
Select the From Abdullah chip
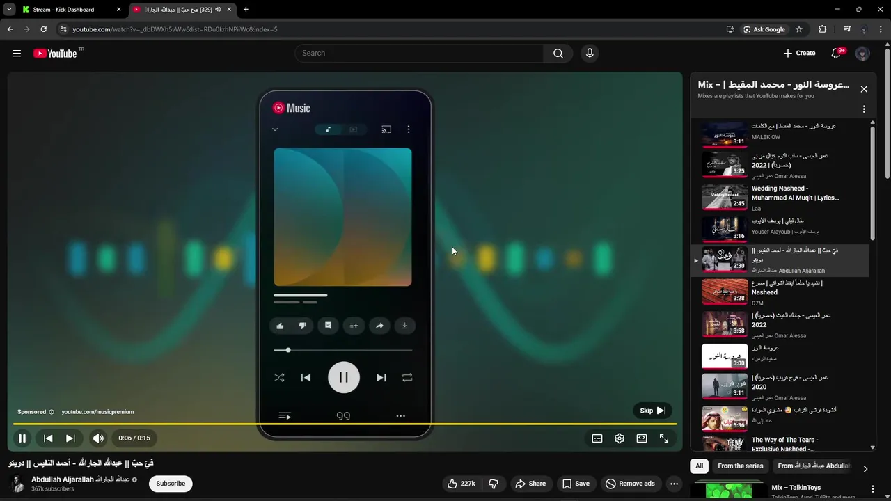tap(814, 466)
